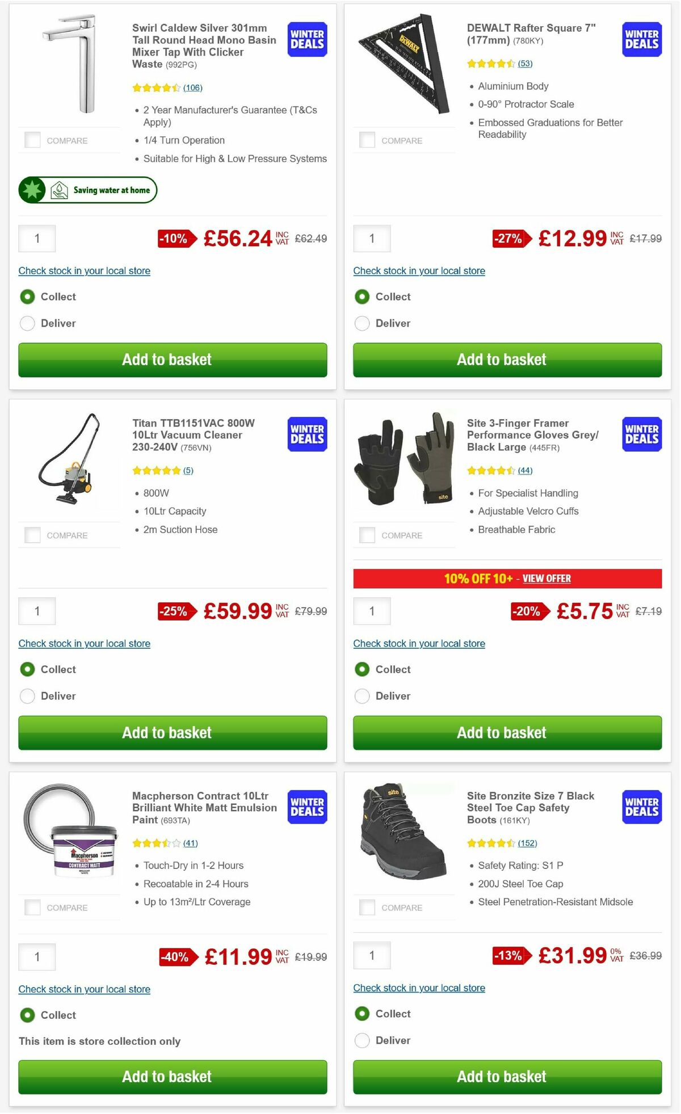The image size is (681, 1114).
Task: Open the 152 reviews for the safety boots
Action: pos(528,843)
